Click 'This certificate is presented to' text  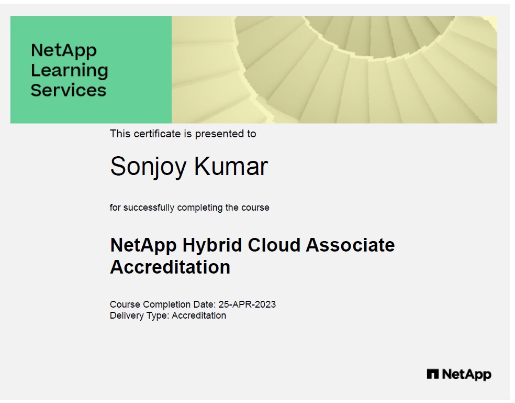tap(183, 134)
